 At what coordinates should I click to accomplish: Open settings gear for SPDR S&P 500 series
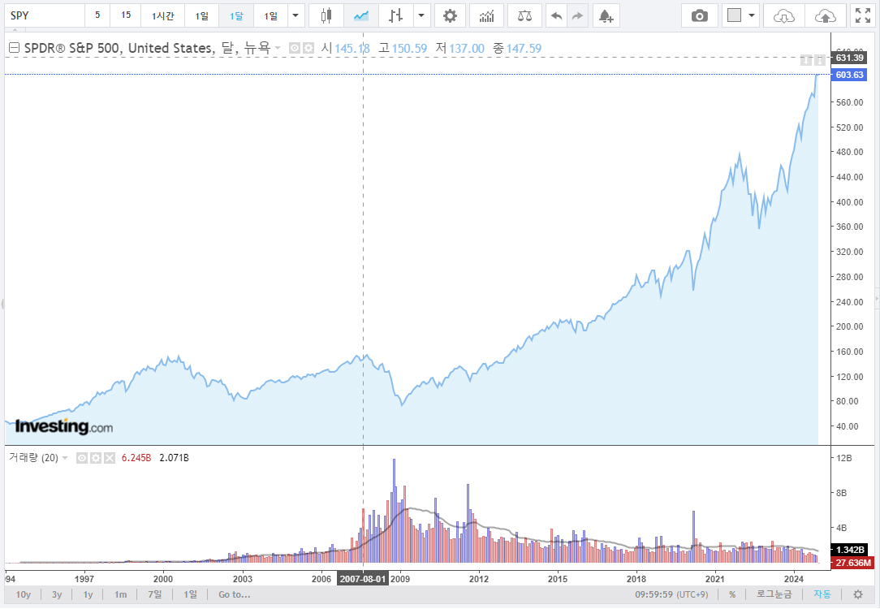(x=308, y=48)
